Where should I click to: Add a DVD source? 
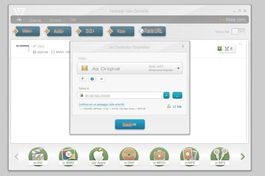tap(90, 31)
